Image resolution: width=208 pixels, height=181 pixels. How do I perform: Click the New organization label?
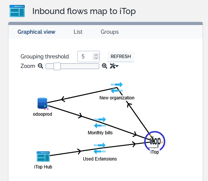(117, 98)
